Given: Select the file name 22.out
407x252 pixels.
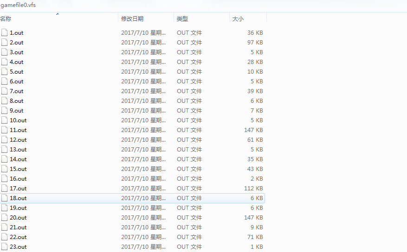Looking at the screenshot, I should click(18, 237).
